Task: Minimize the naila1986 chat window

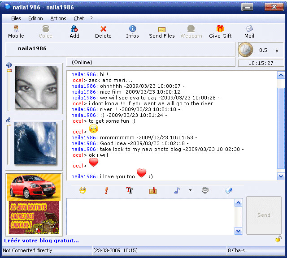Action: [x=247, y=7]
